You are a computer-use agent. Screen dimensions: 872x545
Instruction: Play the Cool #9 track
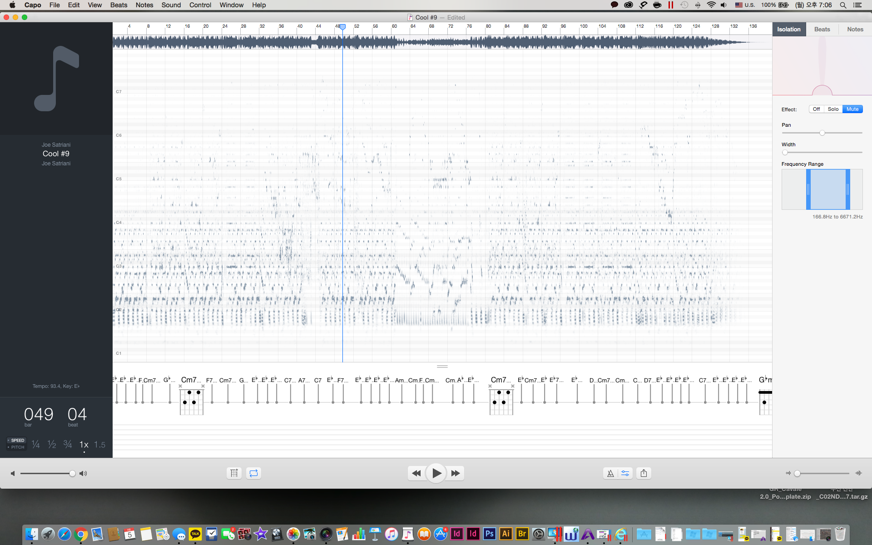[x=436, y=473]
